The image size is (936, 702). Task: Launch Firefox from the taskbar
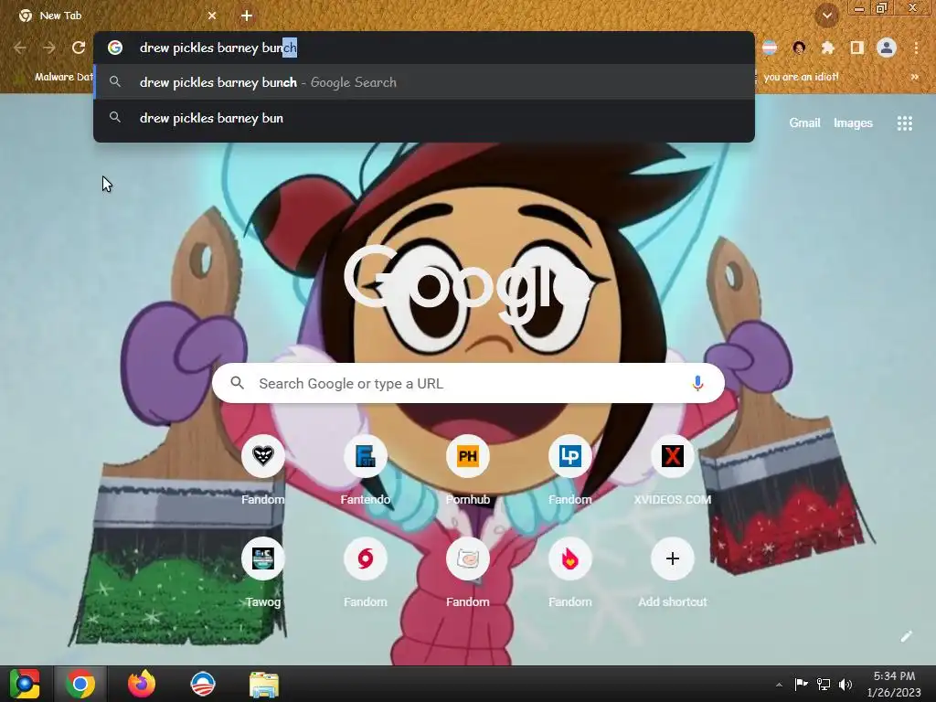142,684
